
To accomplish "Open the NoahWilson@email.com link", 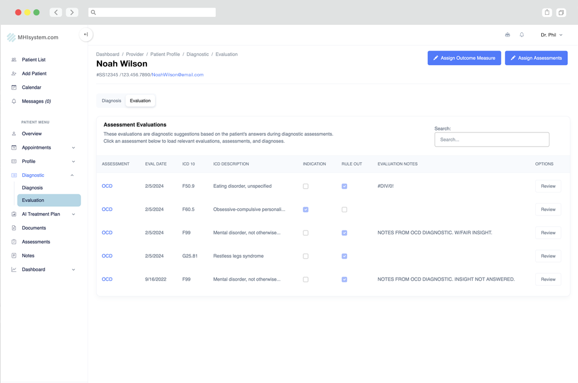I will click(177, 75).
